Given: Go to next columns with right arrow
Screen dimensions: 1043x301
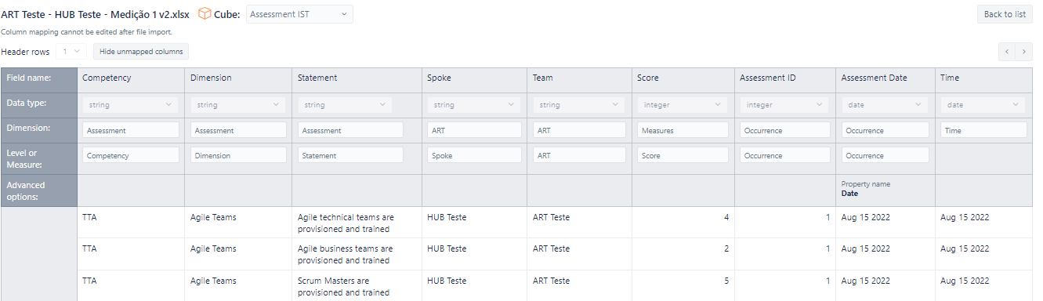Looking at the screenshot, I should click(1024, 52).
